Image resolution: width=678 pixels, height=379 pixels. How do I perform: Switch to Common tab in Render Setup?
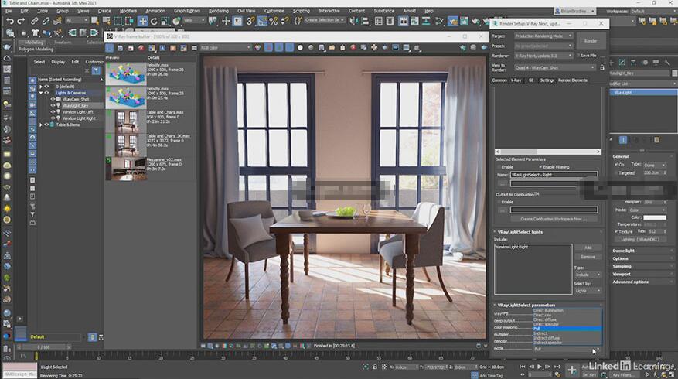pos(499,80)
